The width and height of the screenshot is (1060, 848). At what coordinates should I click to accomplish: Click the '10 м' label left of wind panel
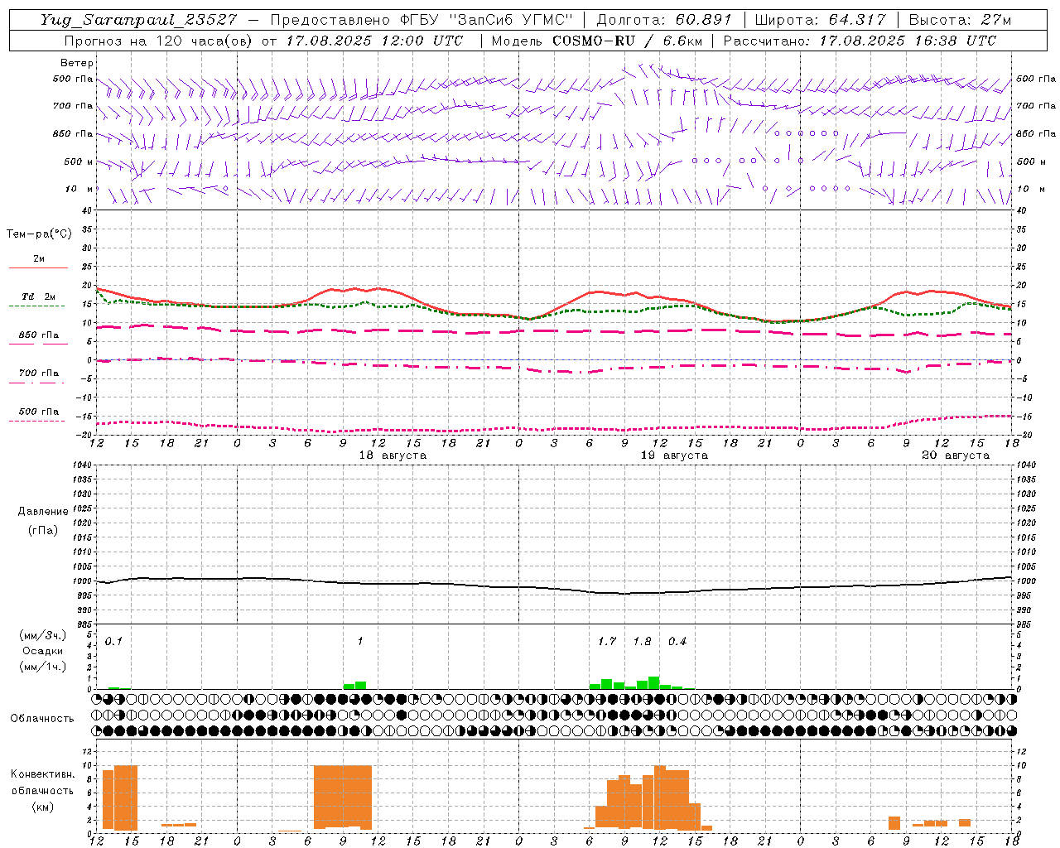tap(79, 189)
